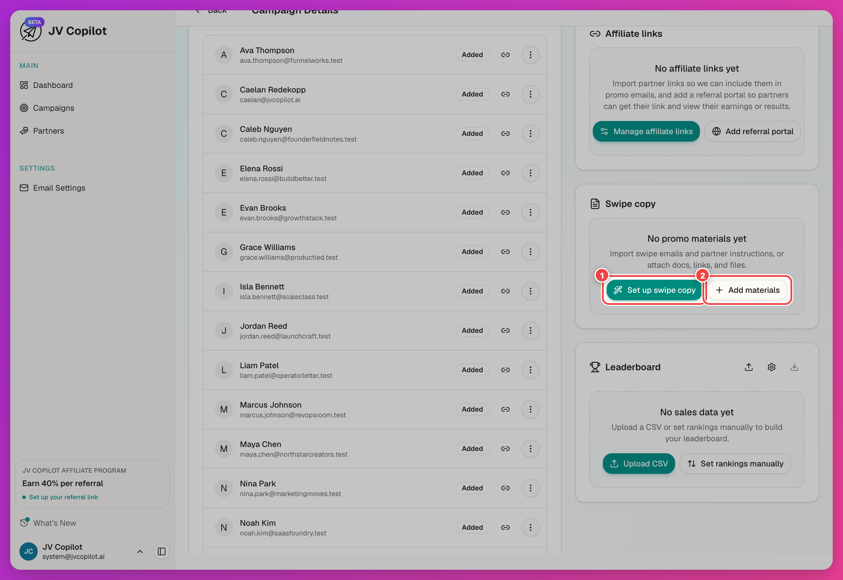Image resolution: width=843 pixels, height=580 pixels.
Task: Click link icon for Marcus Johnson
Action: click(505, 409)
